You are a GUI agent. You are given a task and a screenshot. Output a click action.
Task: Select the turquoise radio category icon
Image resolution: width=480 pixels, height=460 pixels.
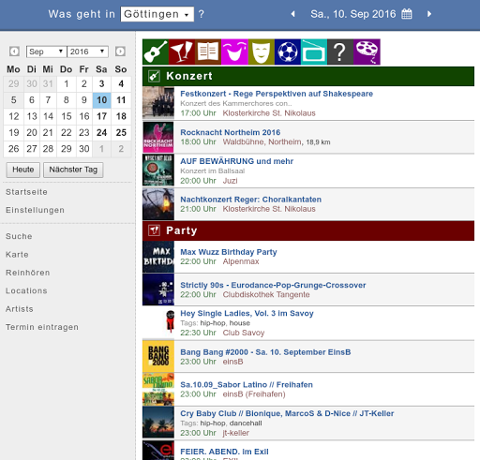pos(314,52)
